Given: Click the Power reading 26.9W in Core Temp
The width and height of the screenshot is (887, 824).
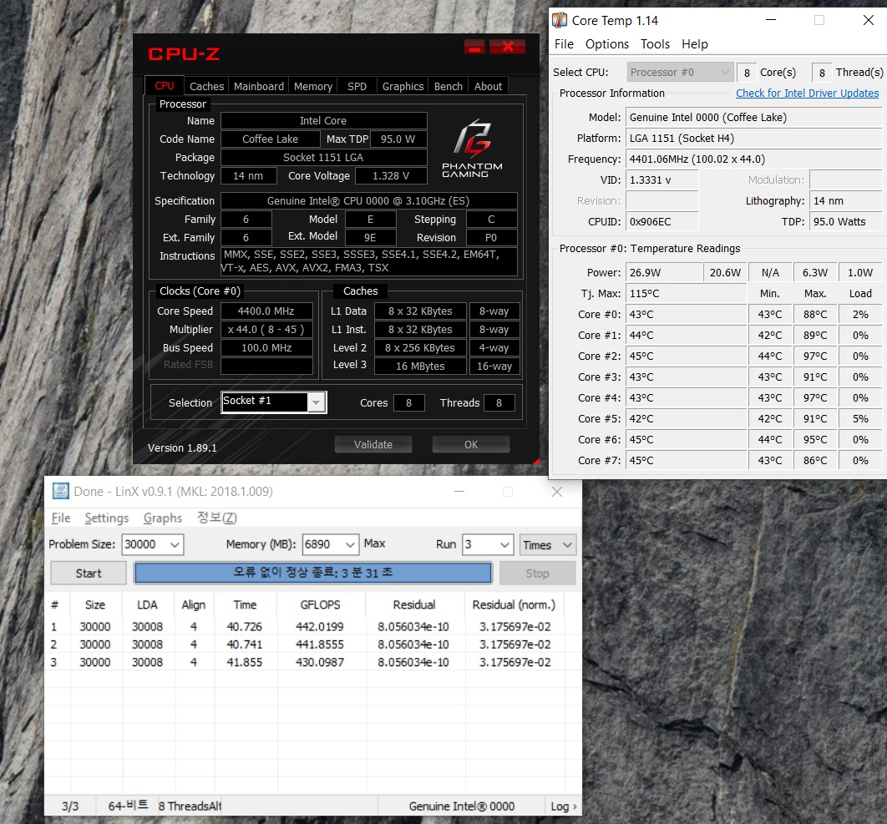Looking at the screenshot, I should tap(664, 273).
